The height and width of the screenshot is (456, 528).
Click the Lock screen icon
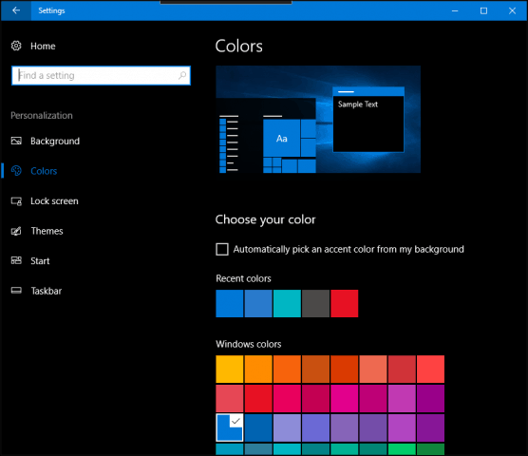click(x=16, y=201)
